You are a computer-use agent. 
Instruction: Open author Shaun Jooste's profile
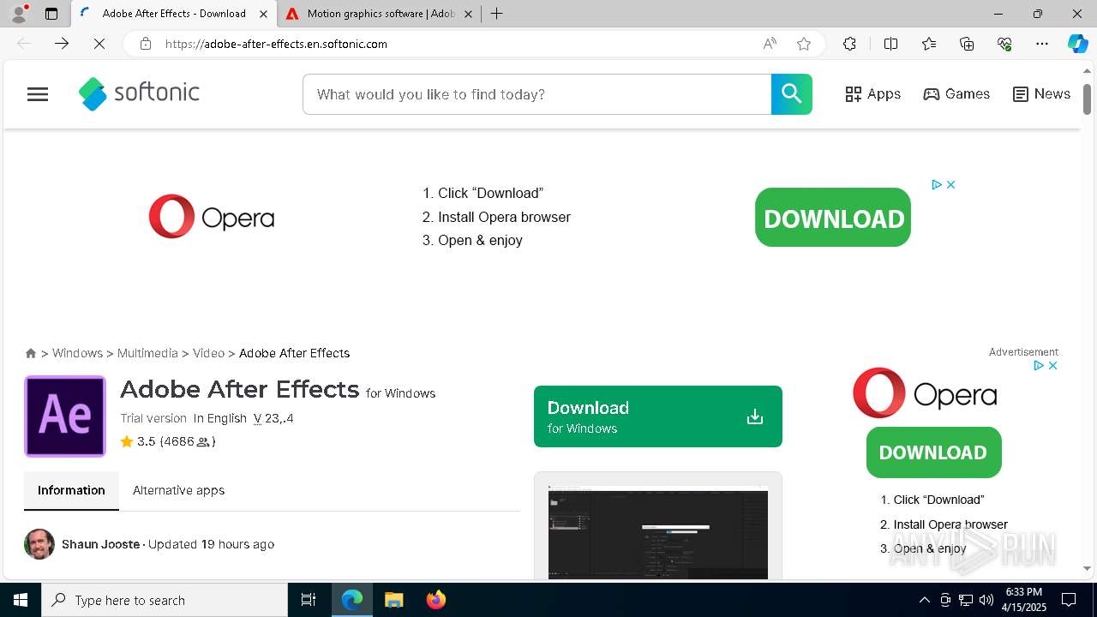[100, 544]
